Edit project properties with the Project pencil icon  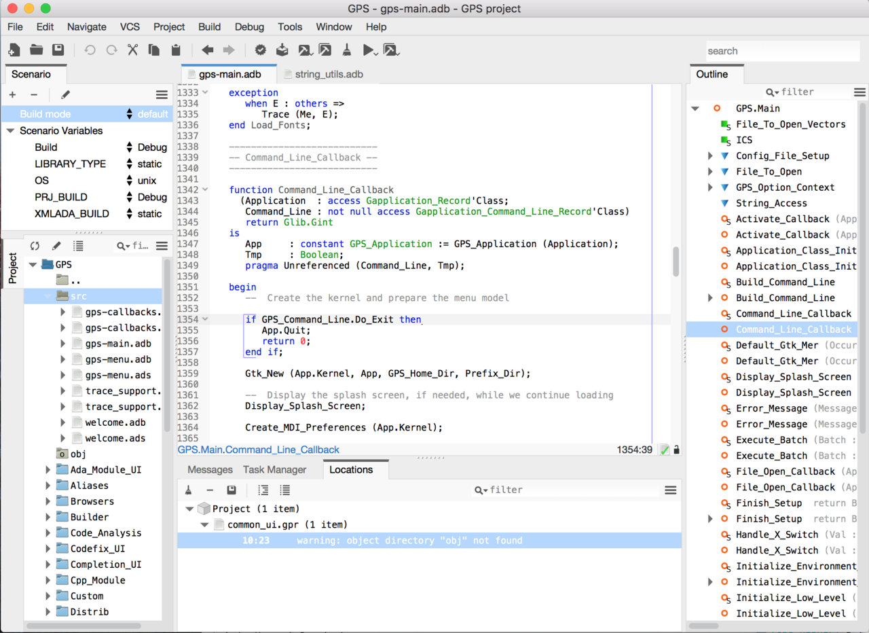point(57,246)
